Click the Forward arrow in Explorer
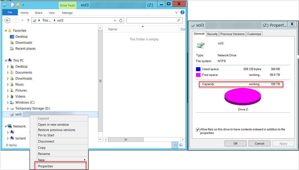This screenshot has width=299, height=170. pyautogui.click(x=16, y=20)
